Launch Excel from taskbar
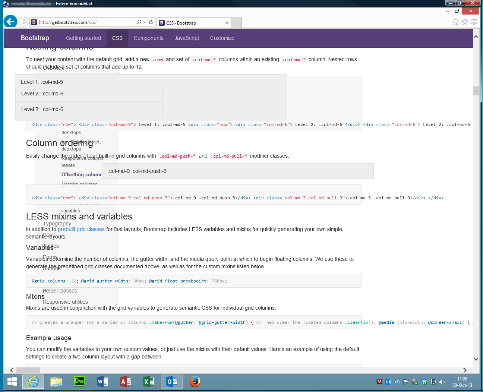Image resolution: width=483 pixels, height=392 pixels. click(149, 382)
